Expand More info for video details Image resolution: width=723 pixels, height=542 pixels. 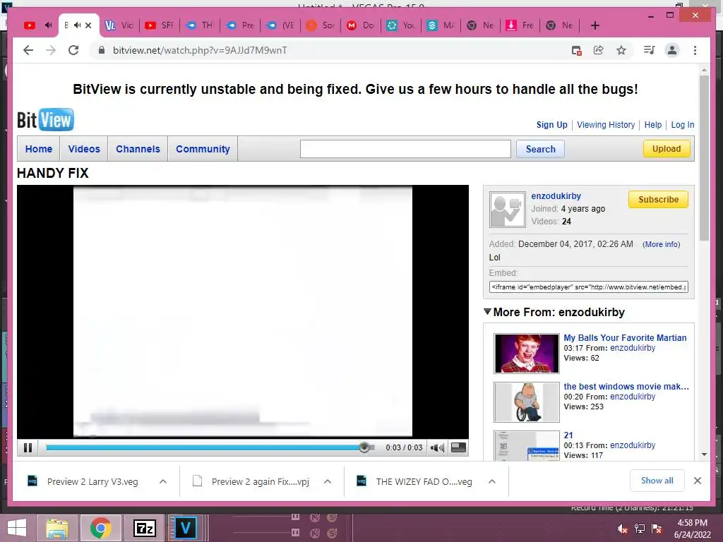(x=661, y=244)
